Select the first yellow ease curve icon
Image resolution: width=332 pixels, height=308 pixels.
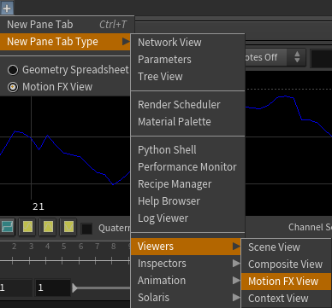point(27,227)
